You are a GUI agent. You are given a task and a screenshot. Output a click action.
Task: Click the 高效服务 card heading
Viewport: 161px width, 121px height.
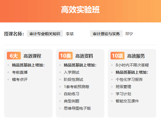tap(136, 56)
